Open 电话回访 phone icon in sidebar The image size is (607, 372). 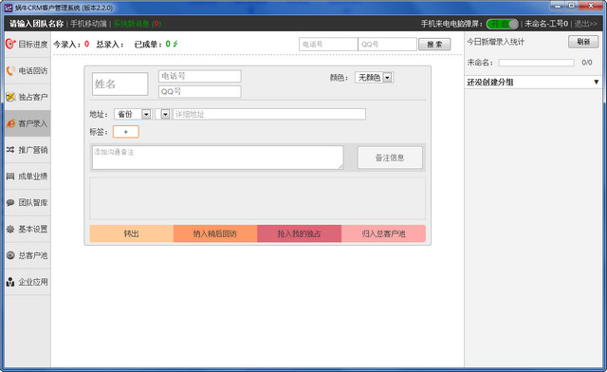[x=10, y=70]
